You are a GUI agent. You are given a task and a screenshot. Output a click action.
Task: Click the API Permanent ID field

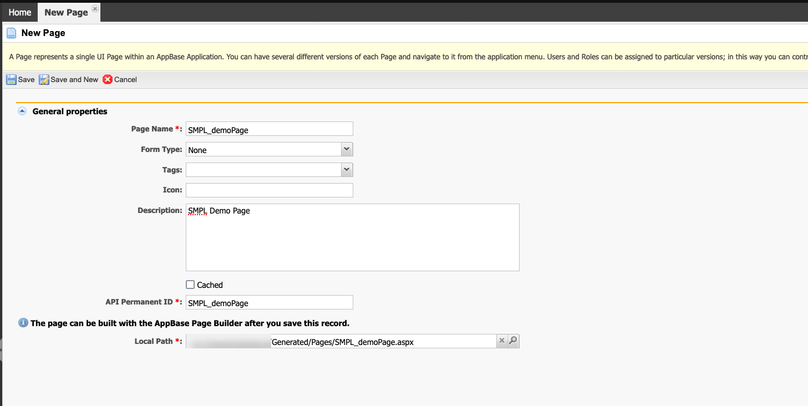coord(270,302)
